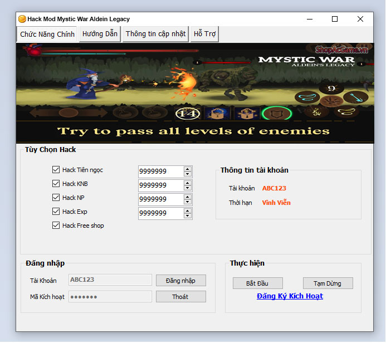The height and width of the screenshot is (343, 386).
Task: Disable the Hack Exp checkbox
Action: [56, 212]
